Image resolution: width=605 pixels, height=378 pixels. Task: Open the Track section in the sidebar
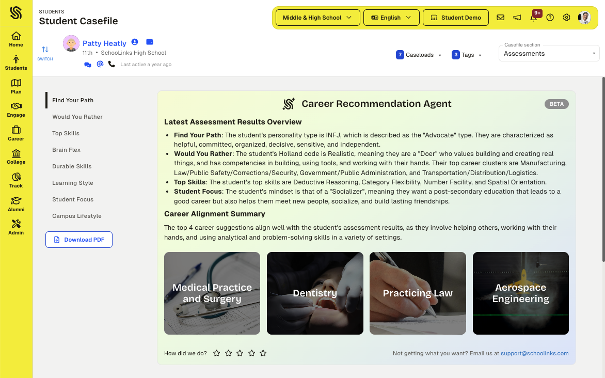point(16,179)
